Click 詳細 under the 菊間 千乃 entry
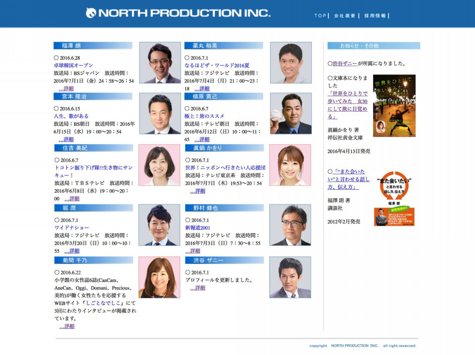475x355 pixels. click(67, 326)
